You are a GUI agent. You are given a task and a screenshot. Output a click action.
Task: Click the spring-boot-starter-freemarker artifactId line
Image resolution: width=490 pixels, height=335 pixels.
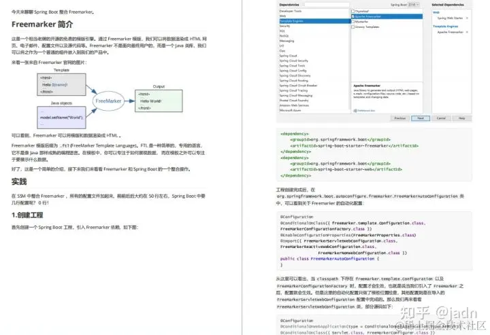[x=354, y=145]
